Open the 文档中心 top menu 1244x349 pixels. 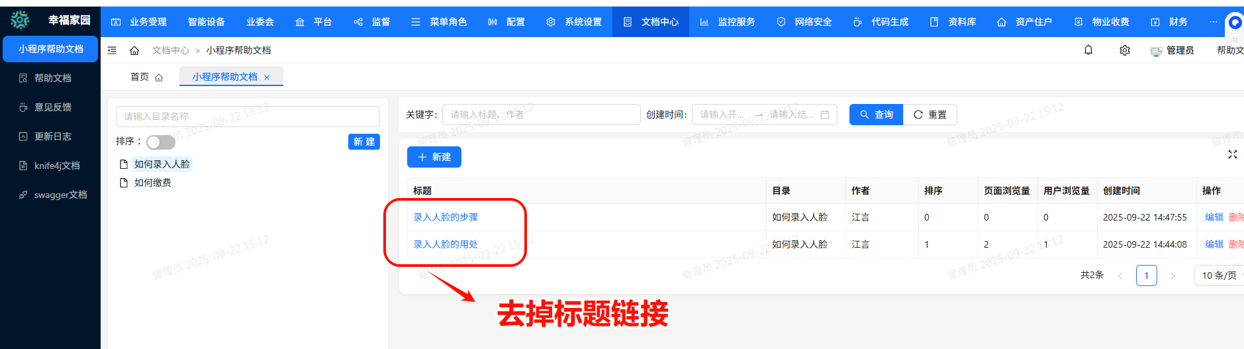(x=651, y=22)
